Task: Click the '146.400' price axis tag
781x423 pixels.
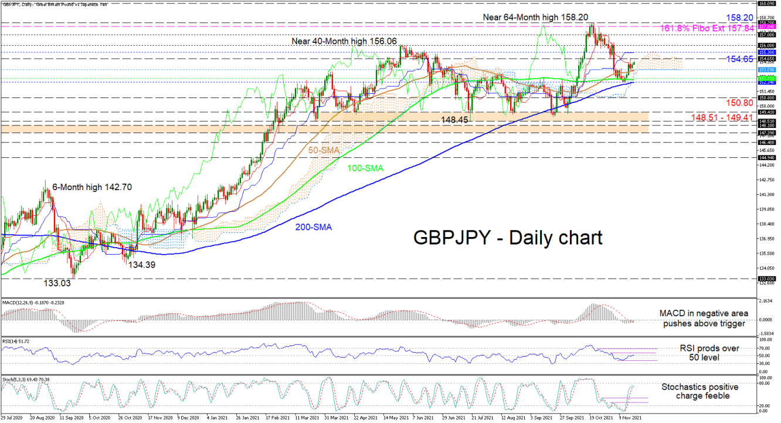Action: (766, 143)
